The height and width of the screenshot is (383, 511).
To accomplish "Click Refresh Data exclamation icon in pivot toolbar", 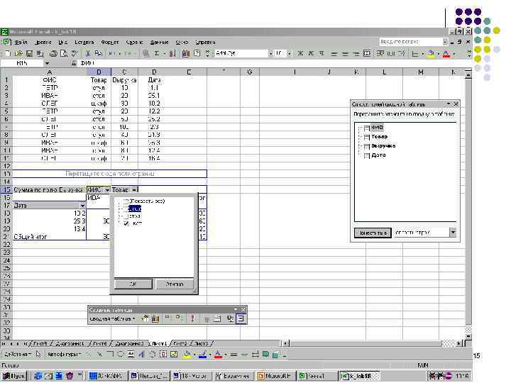I will coord(192,318).
